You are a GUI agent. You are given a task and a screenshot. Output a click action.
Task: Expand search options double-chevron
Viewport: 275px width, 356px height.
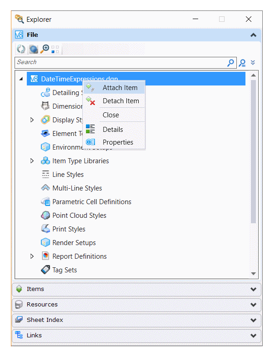[253, 62]
